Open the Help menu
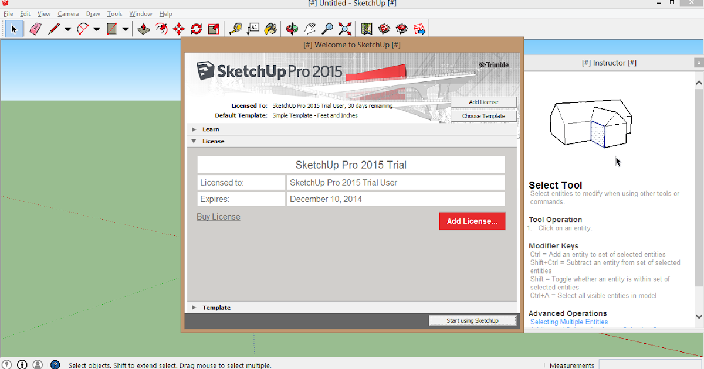The height and width of the screenshot is (369, 704). [165, 13]
